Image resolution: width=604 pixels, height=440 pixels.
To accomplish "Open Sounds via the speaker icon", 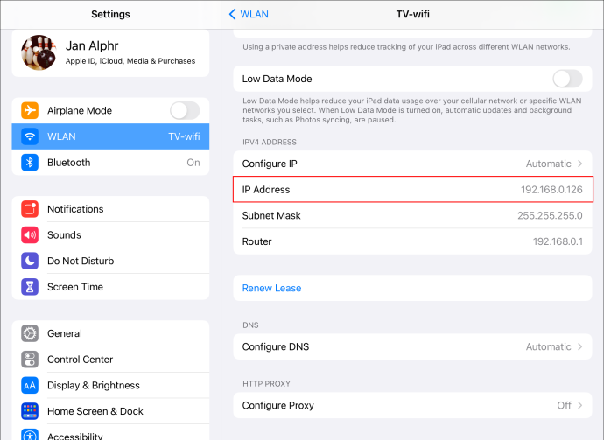I will pyautogui.click(x=30, y=234).
